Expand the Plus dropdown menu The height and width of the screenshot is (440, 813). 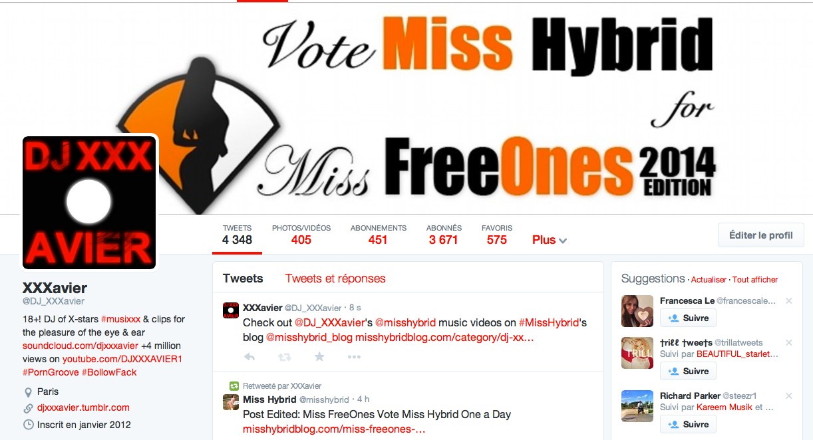(550, 240)
